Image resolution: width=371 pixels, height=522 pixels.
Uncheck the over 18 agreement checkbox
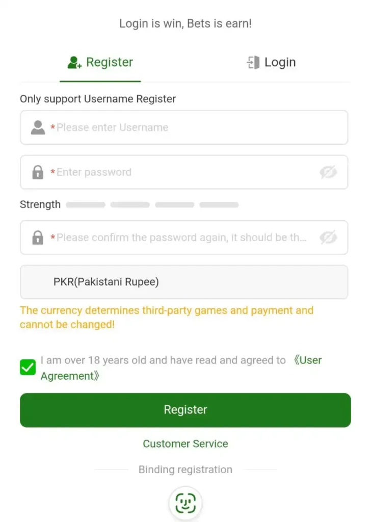28,368
